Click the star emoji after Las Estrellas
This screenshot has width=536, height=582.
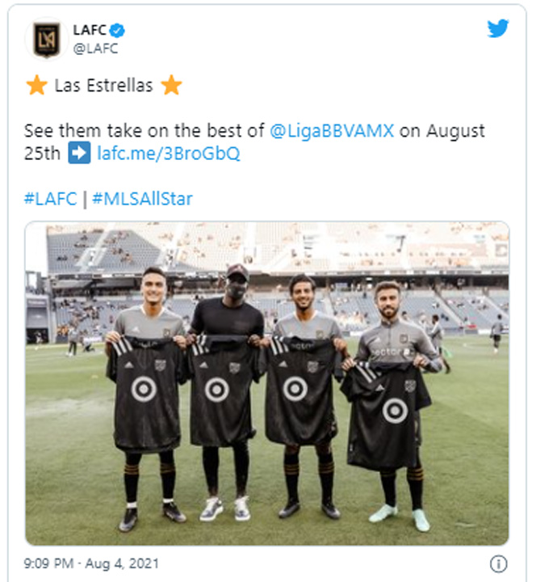(171, 86)
